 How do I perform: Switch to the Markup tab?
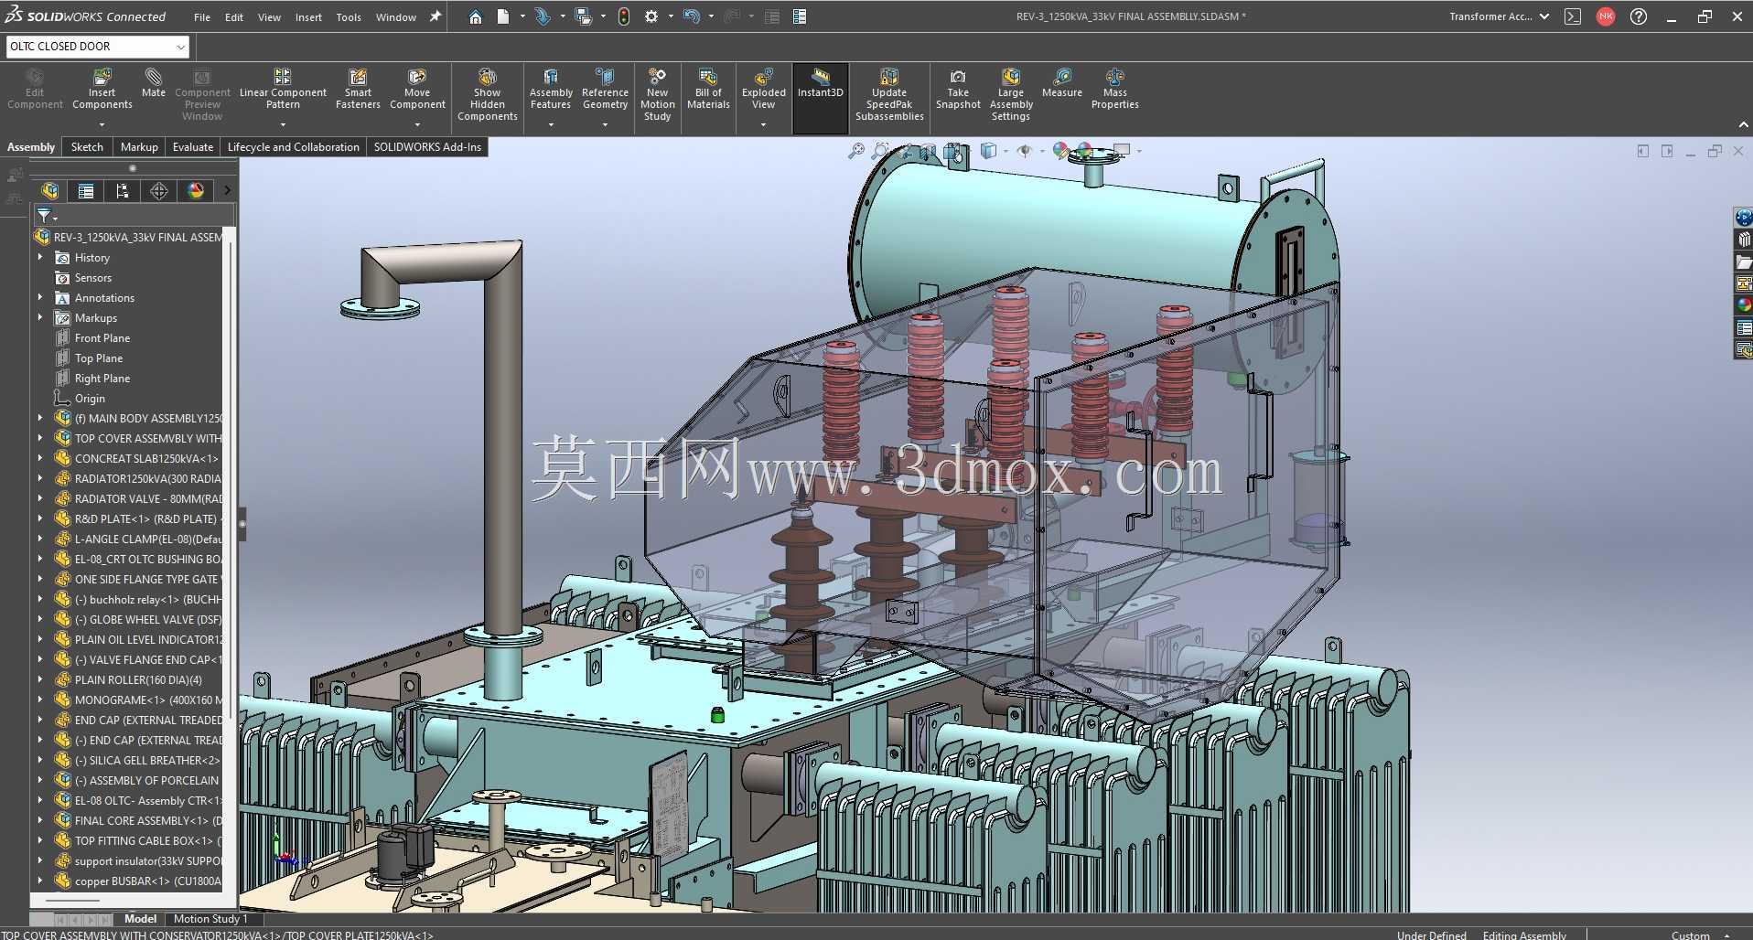[139, 147]
